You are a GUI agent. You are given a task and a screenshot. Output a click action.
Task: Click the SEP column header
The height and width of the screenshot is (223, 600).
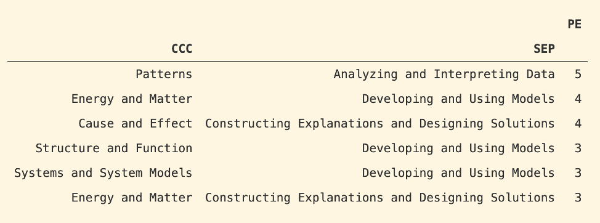pyautogui.click(x=544, y=49)
